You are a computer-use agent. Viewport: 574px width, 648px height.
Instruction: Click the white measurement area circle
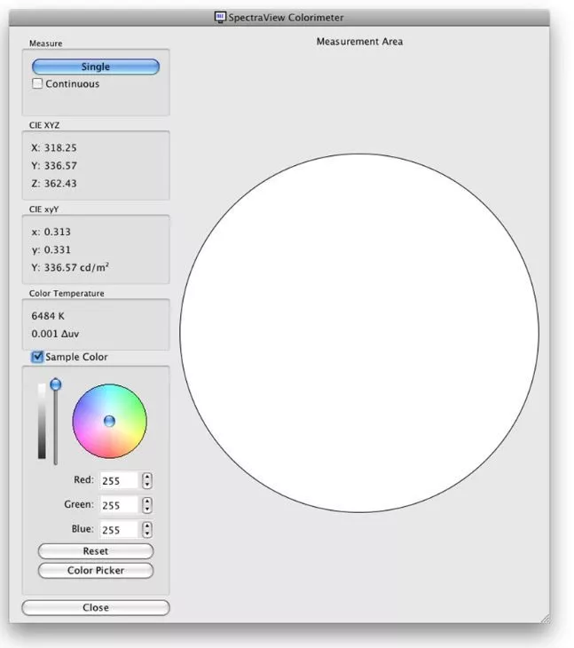[359, 333]
